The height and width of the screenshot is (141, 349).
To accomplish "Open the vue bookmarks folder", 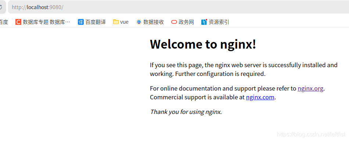I will click(x=120, y=22).
